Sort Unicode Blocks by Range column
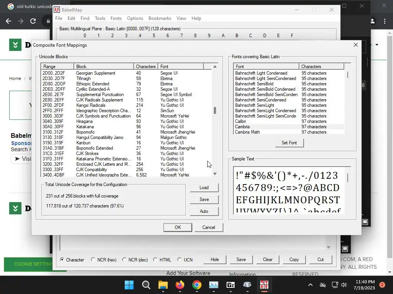The height and width of the screenshot is (294, 393). tap(58, 67)
